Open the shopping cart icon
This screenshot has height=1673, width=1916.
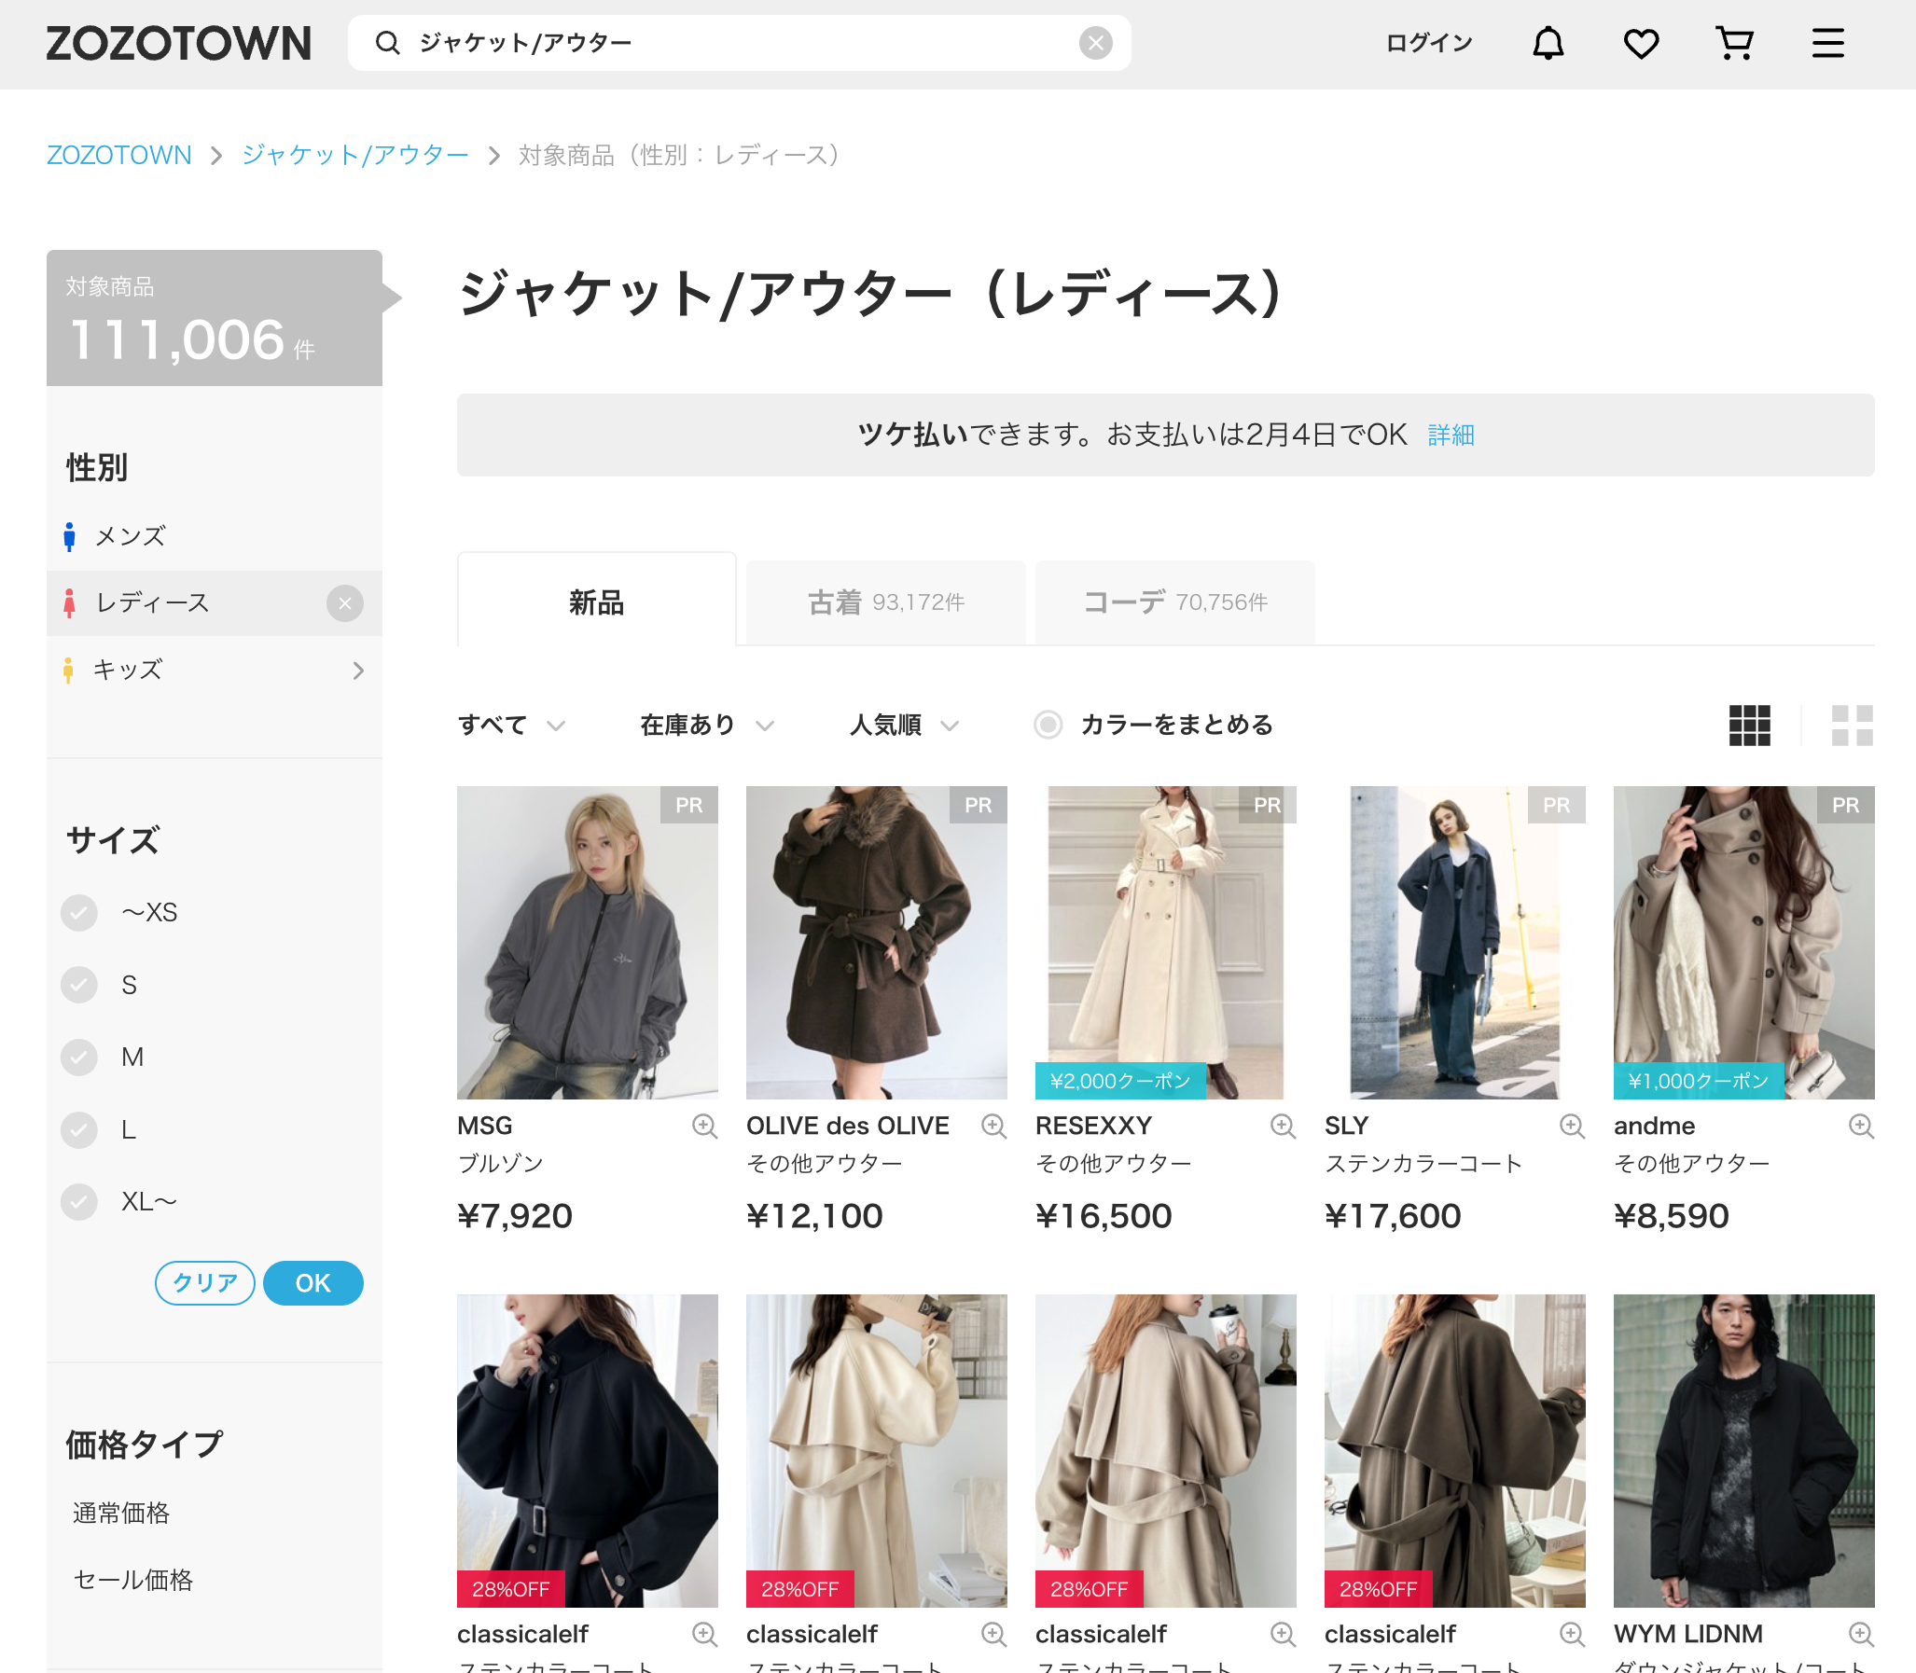coord(1734,43)
